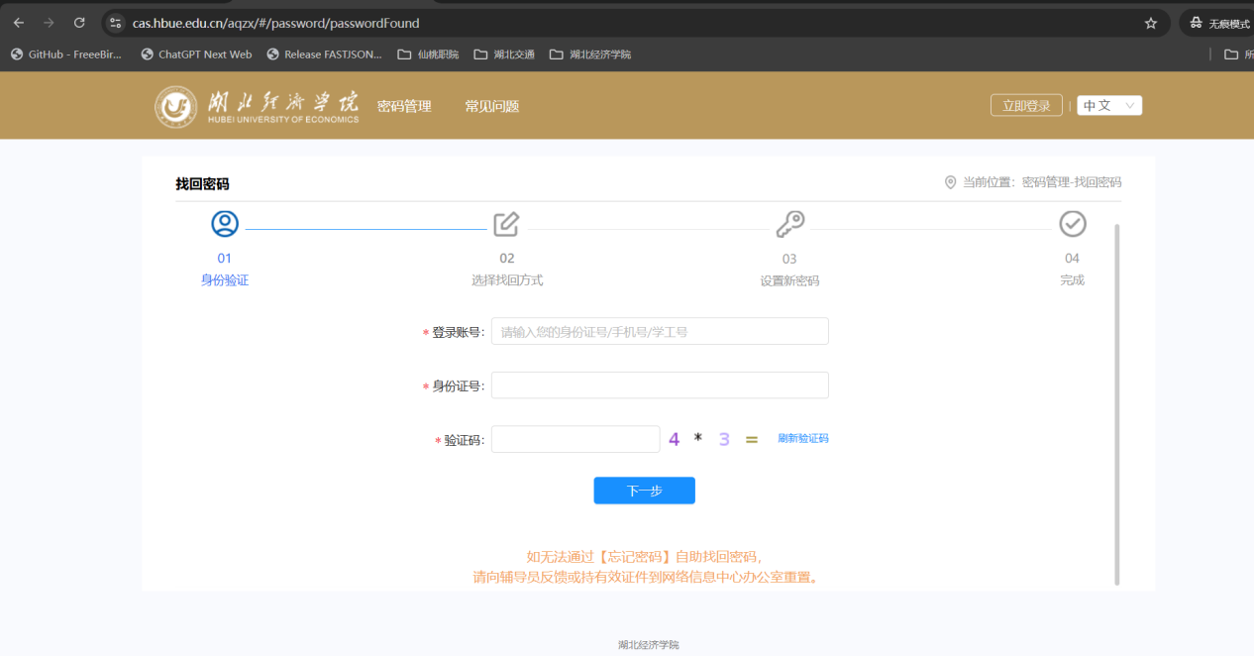Focus the 验证码 captcha input field
The image size is (1254, 656).
tap(575, 439)
